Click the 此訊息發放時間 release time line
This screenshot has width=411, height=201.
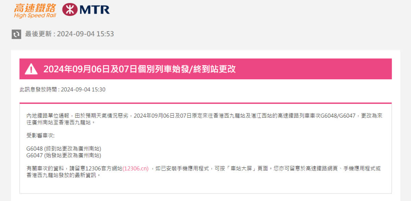pyautogui.click(x=62, y=90)
